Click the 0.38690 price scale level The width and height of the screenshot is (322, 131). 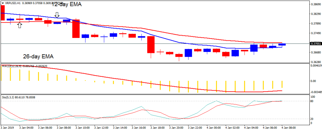click(315, 5)
